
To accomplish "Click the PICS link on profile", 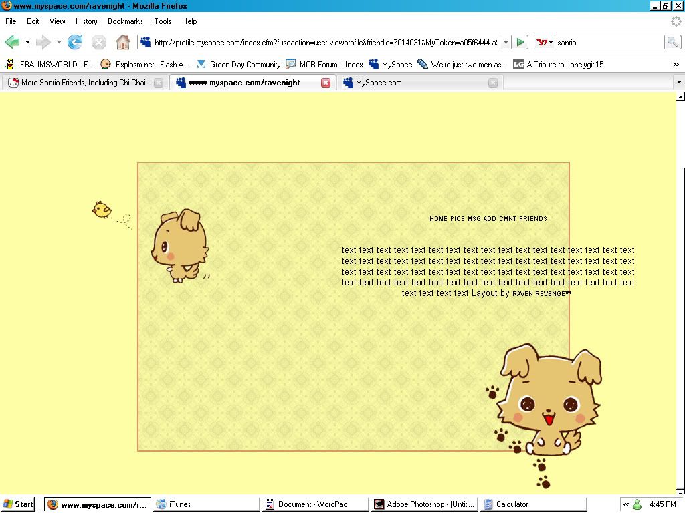I will [458, 219].
